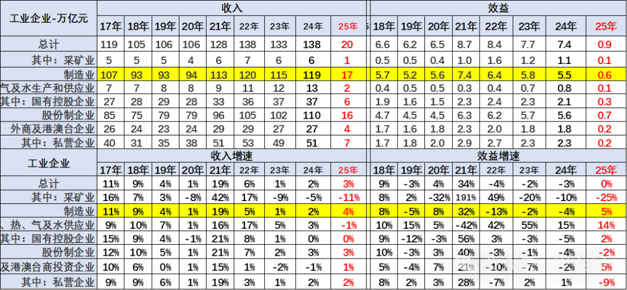Click 其中:私营企业 效益增速 21年 value 28%
Image resolution: width=627 pixels, height=290 pixels.
click(466, 282)
